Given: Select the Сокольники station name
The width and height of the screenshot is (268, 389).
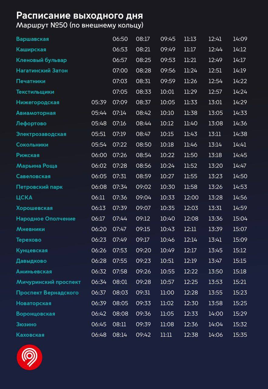Looking at the screenshot, I should (32, 145).
